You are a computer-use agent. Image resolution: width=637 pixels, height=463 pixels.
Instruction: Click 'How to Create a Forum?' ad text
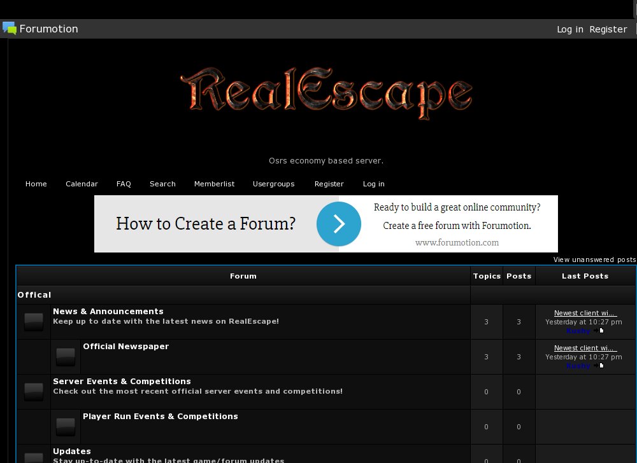click(x=206, y=224)
